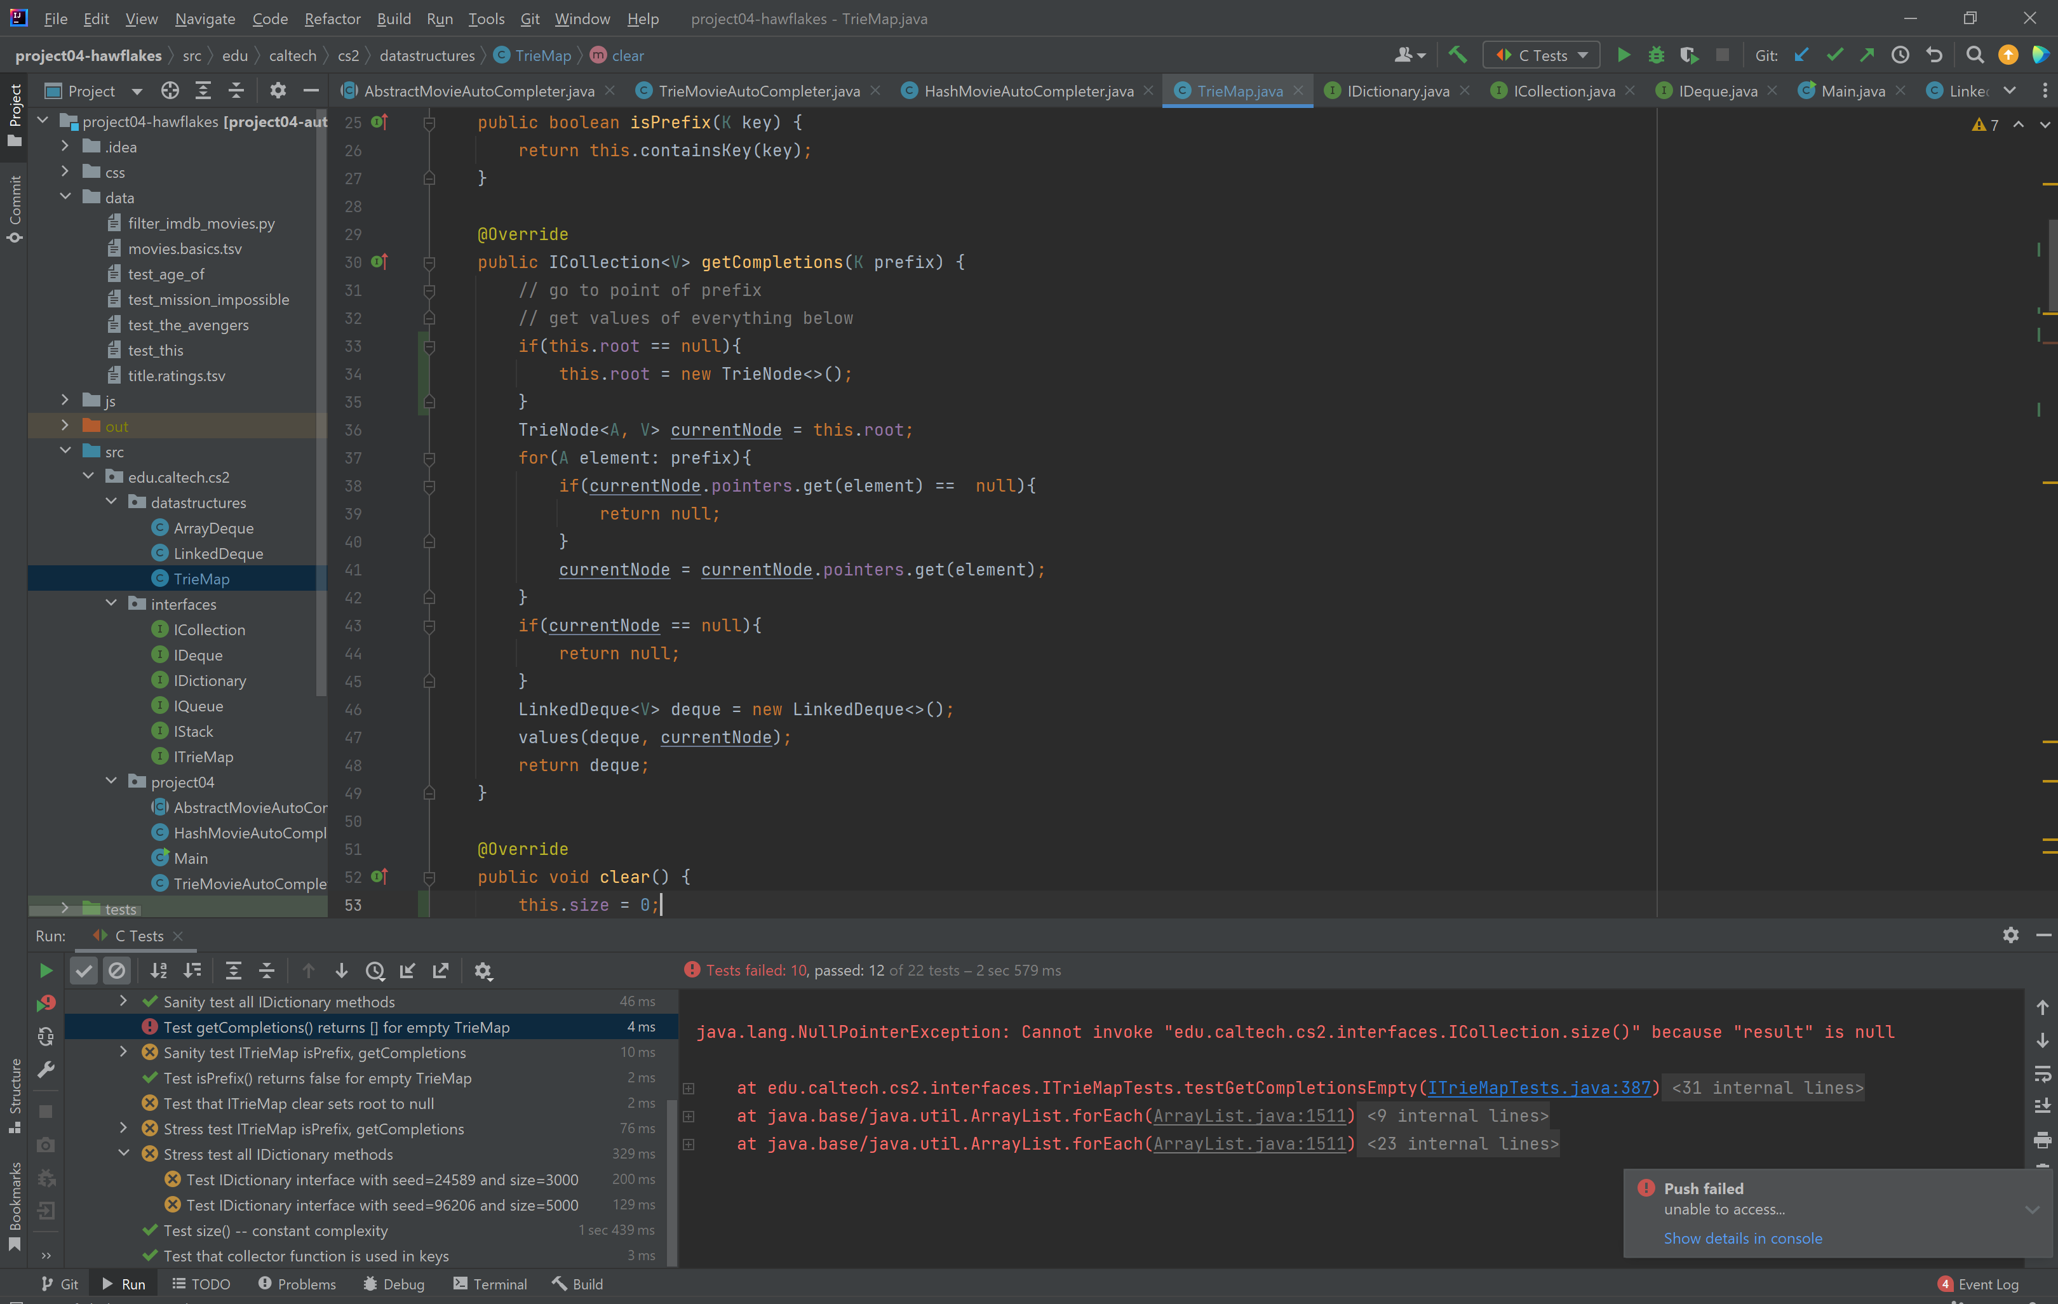Click Search Everywhere magnifier icon
This screenshot has height=1304, width=2058.
click(x=1974, y=55)
